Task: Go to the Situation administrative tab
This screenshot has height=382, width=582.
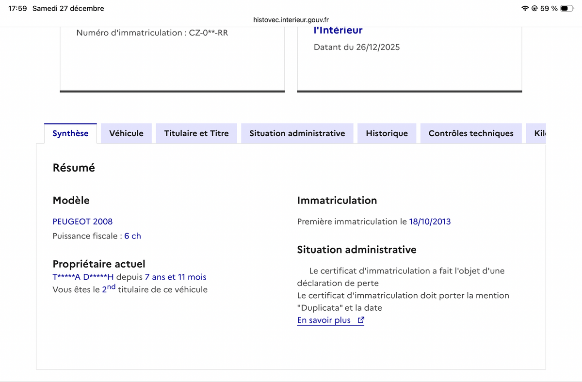Action: coord(297,133)
